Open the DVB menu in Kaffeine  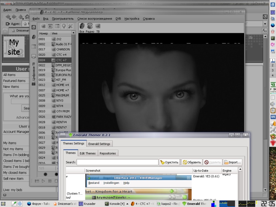coord(118,19)
